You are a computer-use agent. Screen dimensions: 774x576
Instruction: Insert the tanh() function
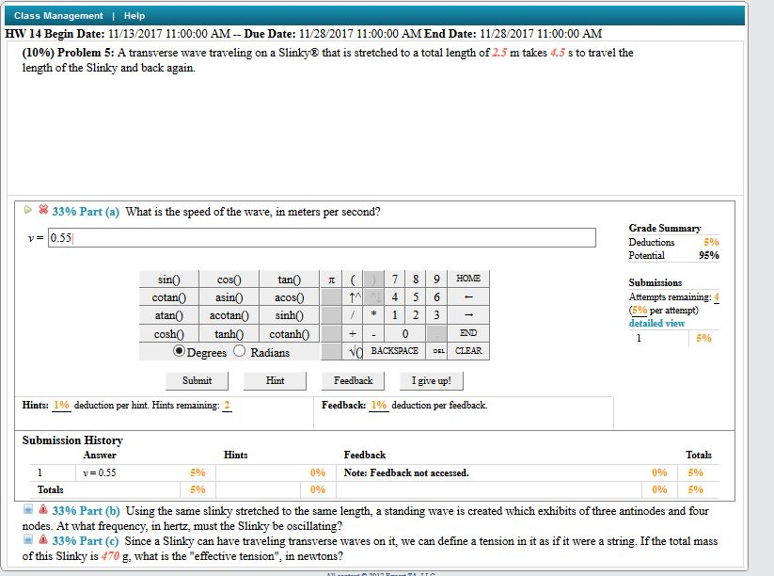(x=229, y=334)
